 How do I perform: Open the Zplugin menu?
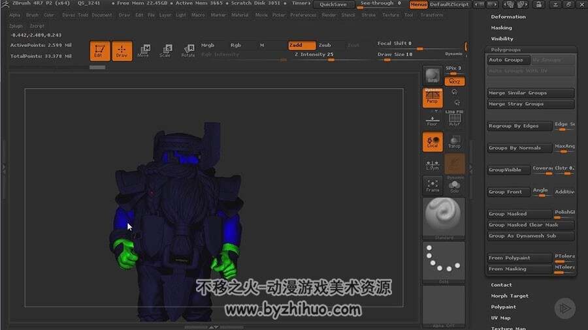coord(16,26)
